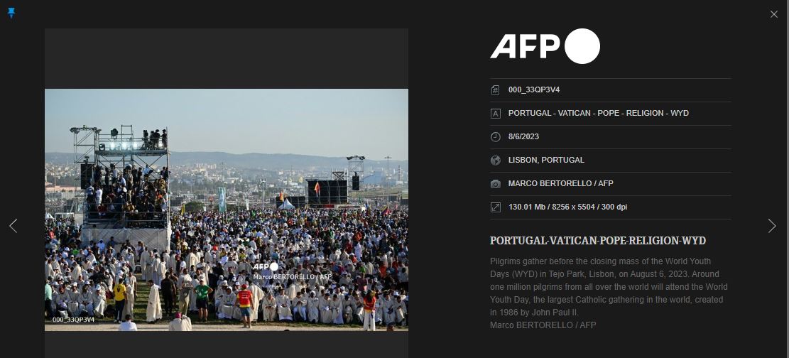Click the blue pin icon
Image resolution: width=789 pixels, height=358 pixels.
(x=11, y=13)
